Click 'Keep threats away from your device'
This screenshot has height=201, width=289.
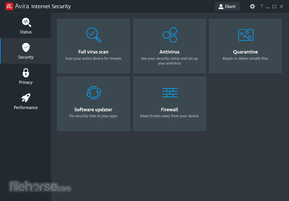[169, 116]
